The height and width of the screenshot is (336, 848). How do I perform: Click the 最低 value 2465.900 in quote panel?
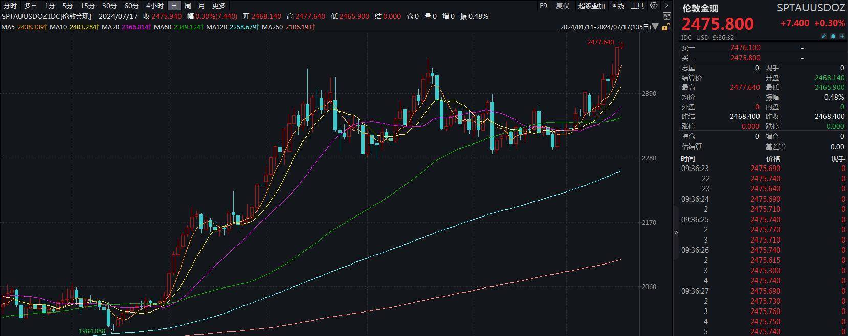coord(830,87)
